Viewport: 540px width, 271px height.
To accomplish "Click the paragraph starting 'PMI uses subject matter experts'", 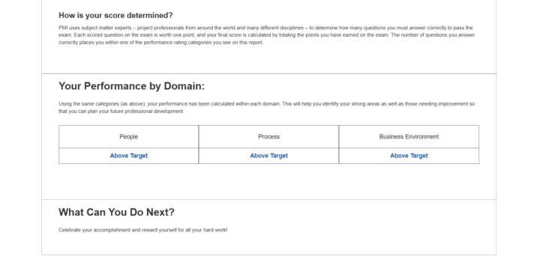I will point(267,35).
